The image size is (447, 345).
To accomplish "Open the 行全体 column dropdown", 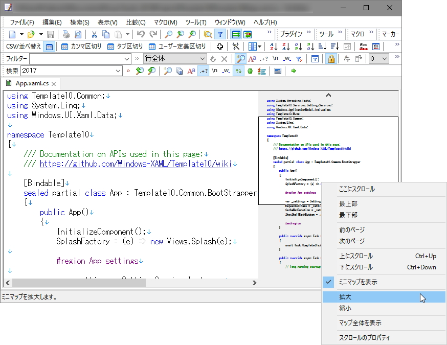I will coord(203,59).
